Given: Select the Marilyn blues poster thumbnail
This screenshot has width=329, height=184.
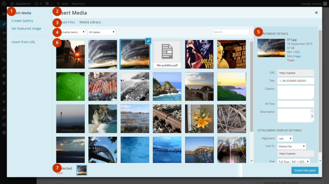Looking at the screenshot, I should (x=232, y=54).
